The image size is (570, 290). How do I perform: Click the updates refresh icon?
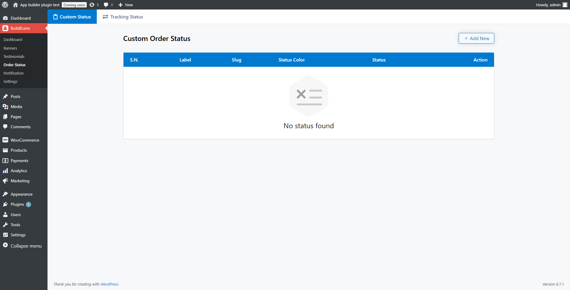click(92, 5)
